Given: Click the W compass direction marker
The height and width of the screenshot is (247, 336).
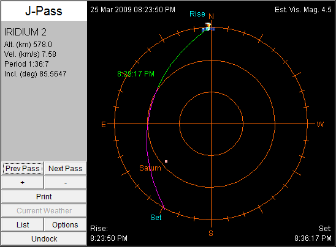Looking at the screenshot, I should click(x=320, y=124).
